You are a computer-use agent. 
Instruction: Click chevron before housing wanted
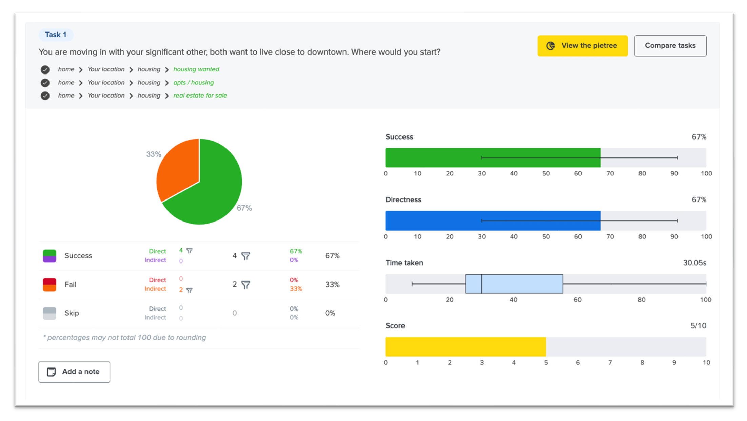pyautogui.click(x=167, y=70)
